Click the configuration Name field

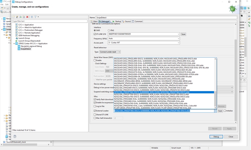click(x=166, y=18)
